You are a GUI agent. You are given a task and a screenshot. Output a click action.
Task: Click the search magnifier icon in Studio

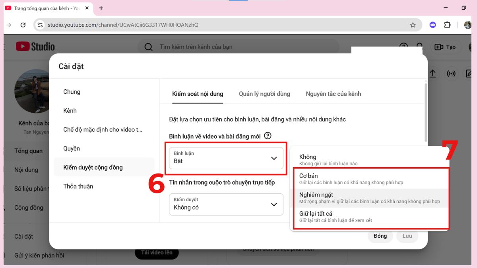(x=148, y=47)
